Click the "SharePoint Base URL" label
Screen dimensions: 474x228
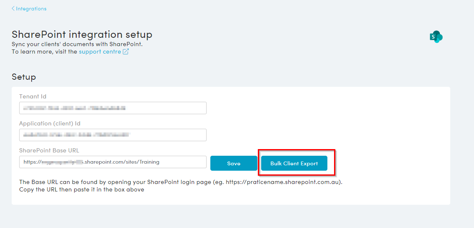click(x=49, y=150)
